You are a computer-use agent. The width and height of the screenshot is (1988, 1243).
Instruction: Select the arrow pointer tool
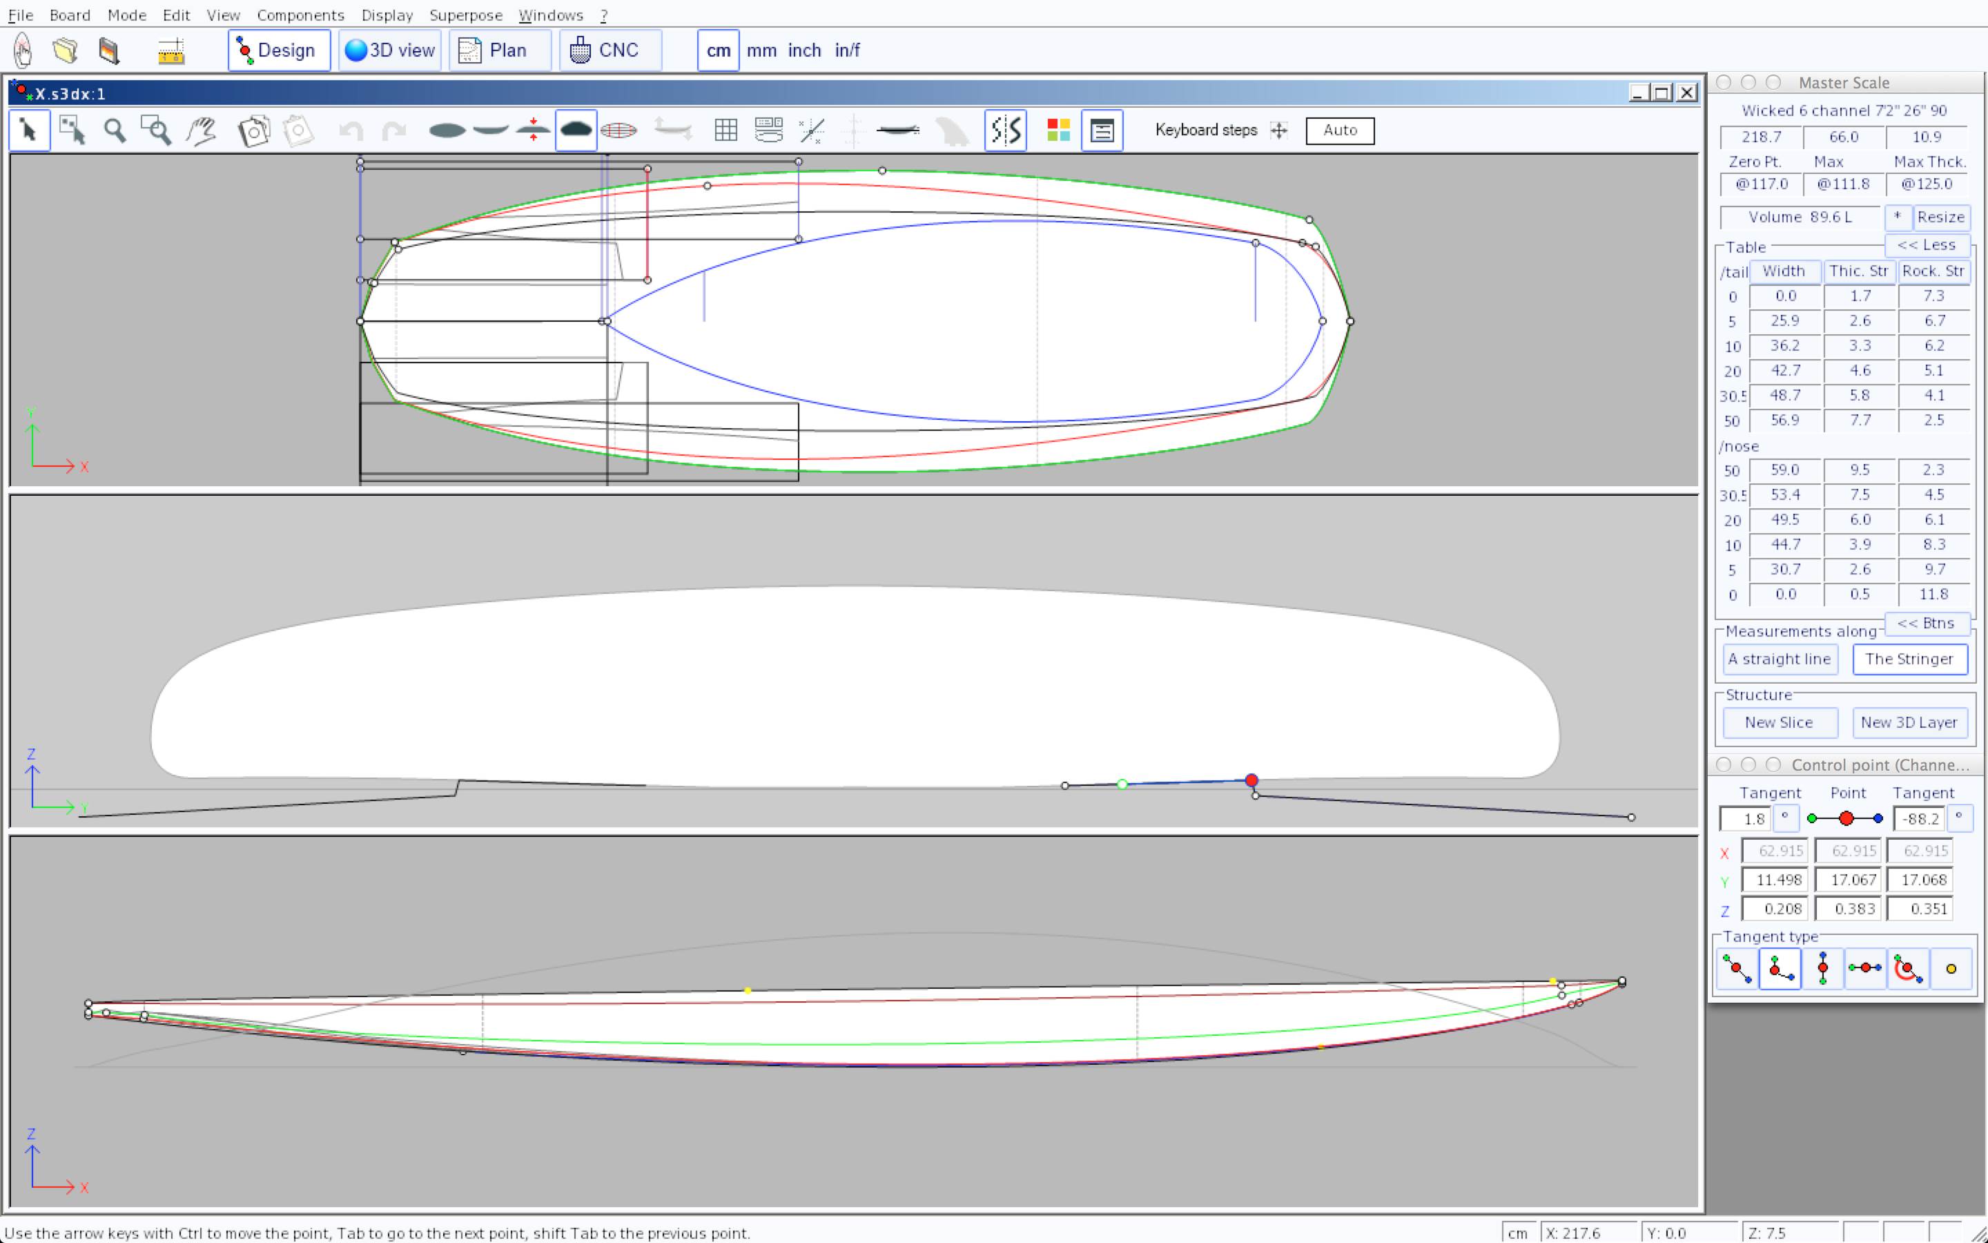click(x=29, y=130)
